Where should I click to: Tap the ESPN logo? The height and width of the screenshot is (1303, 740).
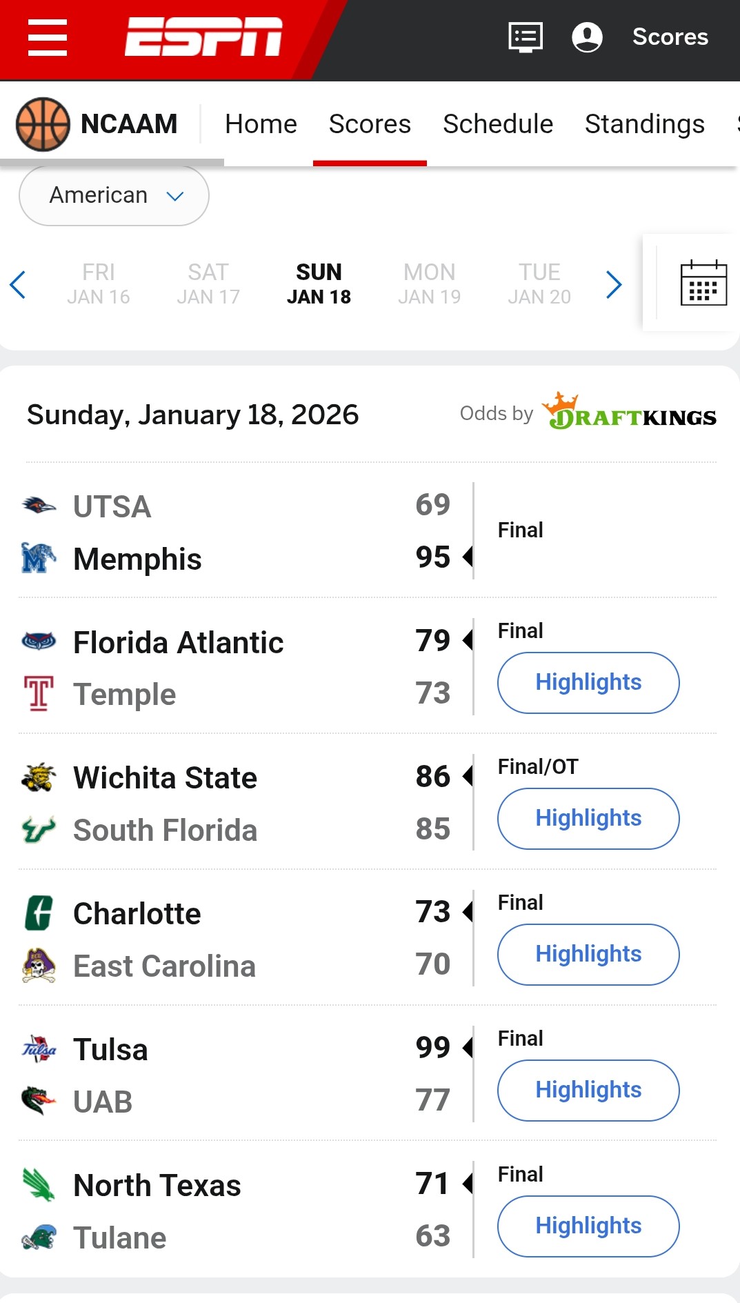point(203,37)
